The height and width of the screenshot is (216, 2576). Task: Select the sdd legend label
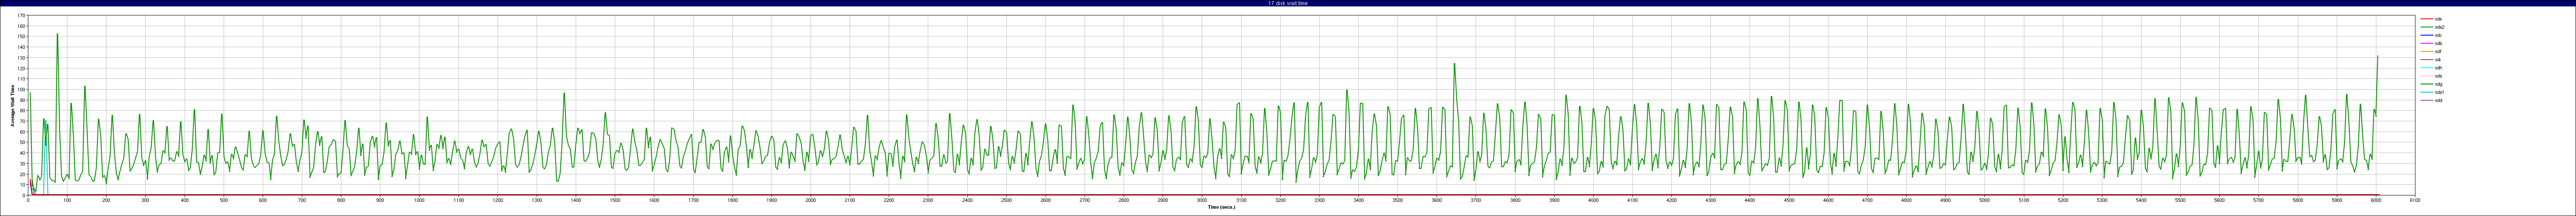pyautogui.click(x=2439, y=100)
